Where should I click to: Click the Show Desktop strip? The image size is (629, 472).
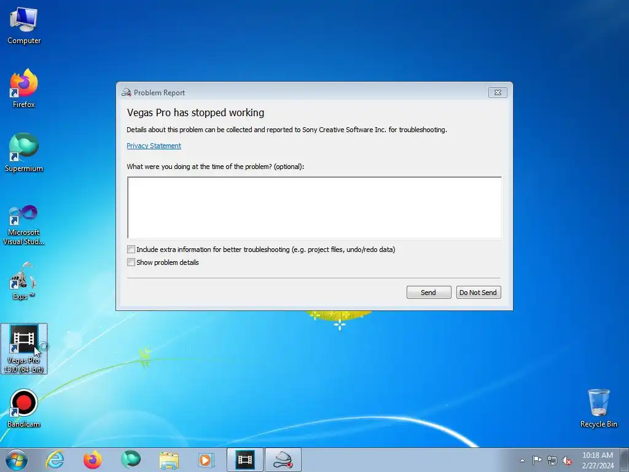625,460
